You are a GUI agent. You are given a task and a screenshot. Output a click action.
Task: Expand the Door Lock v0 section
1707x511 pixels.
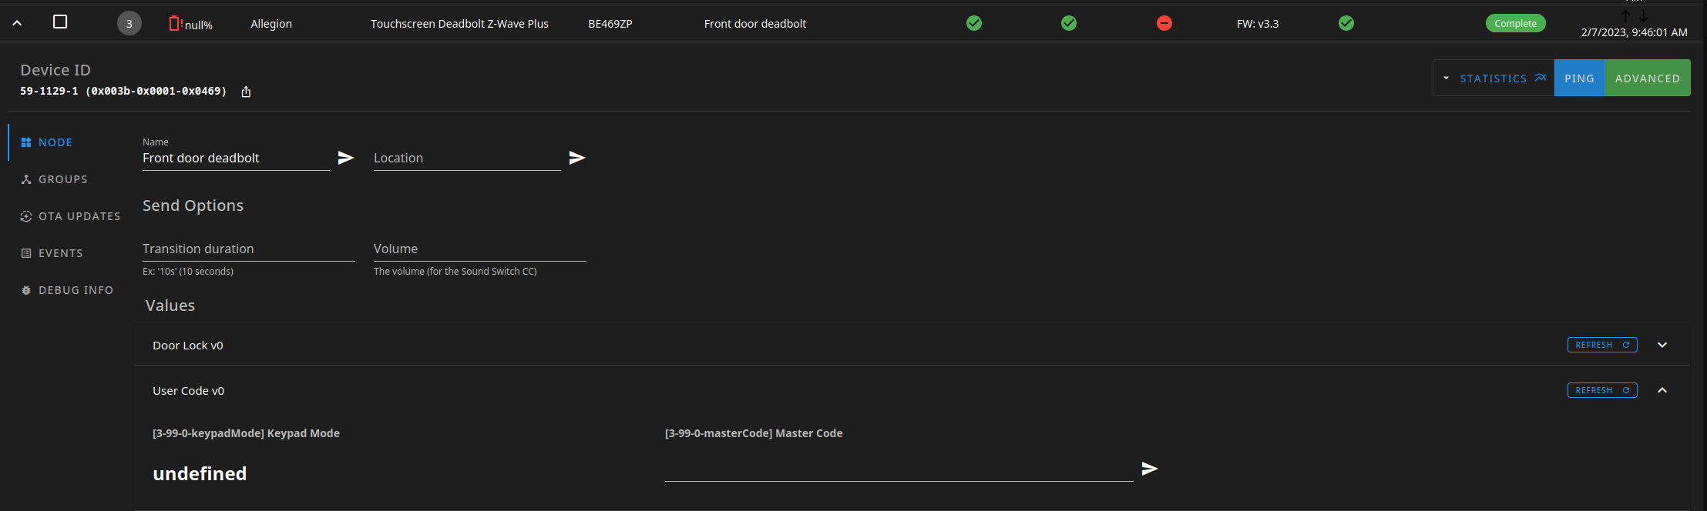1662,345
